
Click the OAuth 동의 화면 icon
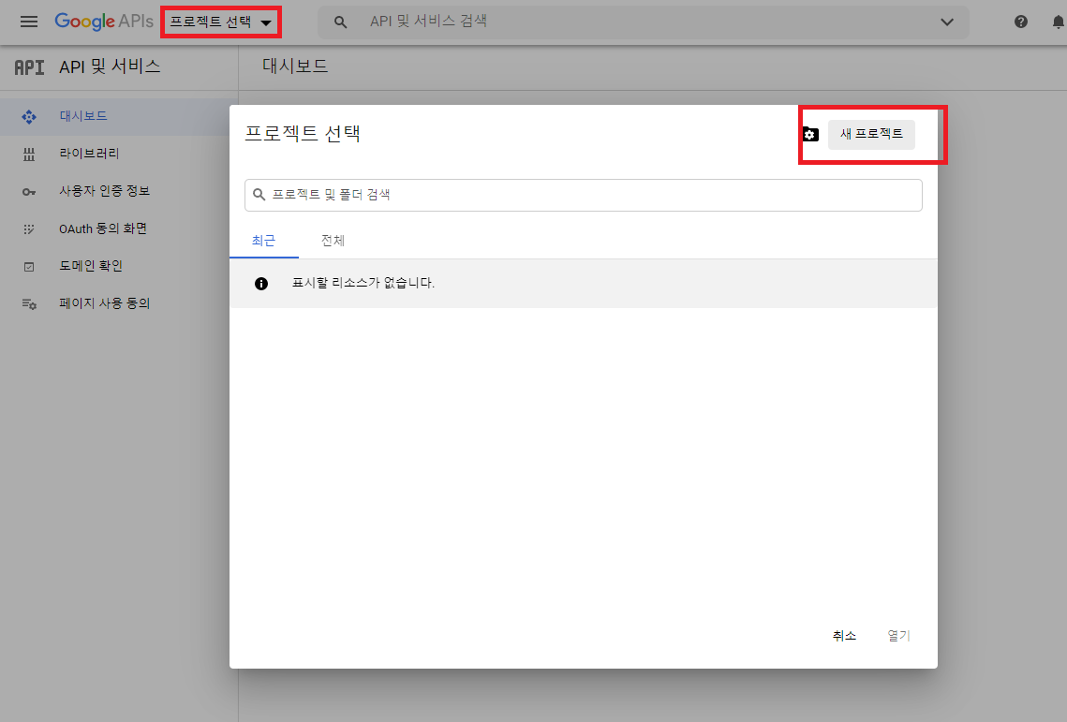(29, 229)
